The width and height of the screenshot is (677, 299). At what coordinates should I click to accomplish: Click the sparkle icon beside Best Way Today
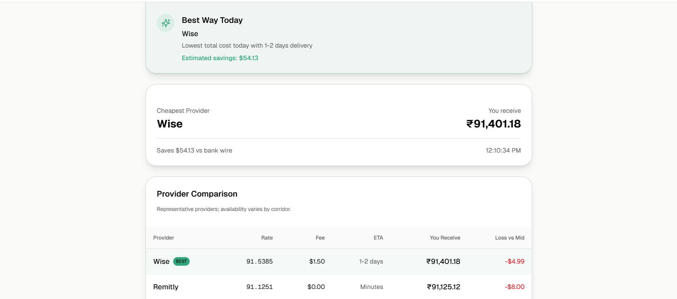point(166,23)
